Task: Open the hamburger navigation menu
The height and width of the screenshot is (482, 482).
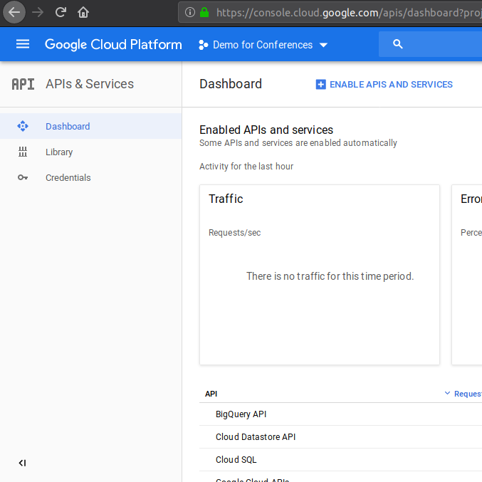Action: [23, 44]
